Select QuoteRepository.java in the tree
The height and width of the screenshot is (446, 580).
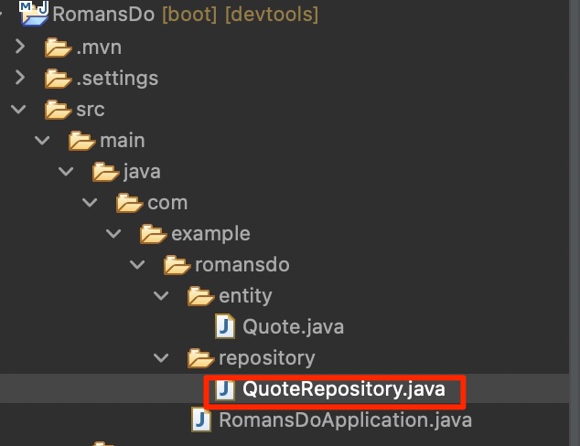coord(344,389)
